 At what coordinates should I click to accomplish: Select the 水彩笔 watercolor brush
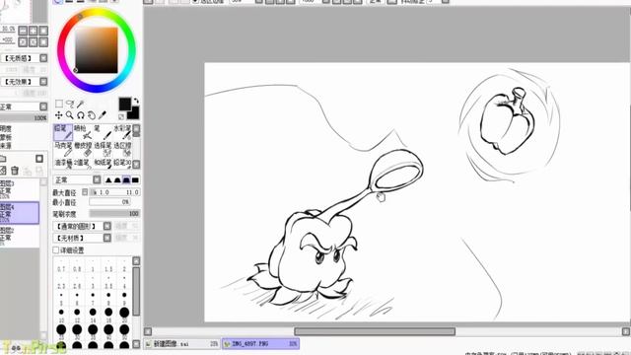pos(122,132)
